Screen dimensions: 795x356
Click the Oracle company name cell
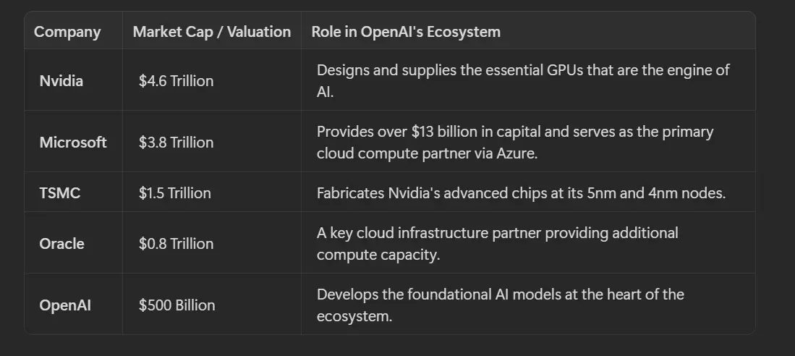pyautogui.click(x=61, y=244)
